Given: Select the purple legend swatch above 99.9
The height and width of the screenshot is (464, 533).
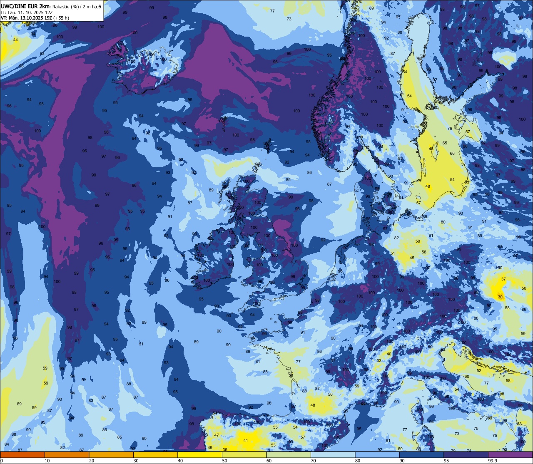Looking at the screenshot, I should (511, 455).
